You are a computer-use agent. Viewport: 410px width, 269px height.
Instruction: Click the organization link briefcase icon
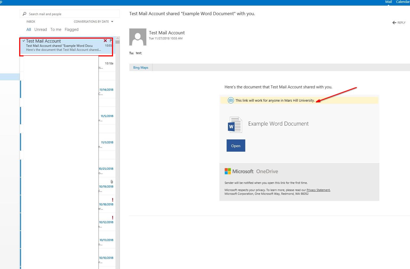[231, 100]
